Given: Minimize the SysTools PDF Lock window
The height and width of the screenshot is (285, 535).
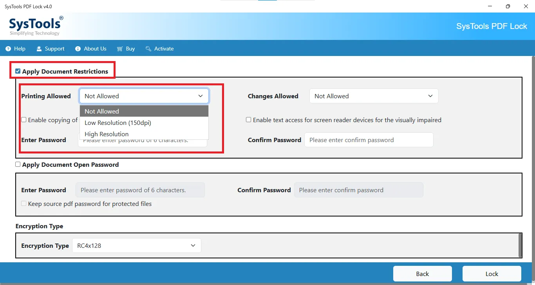Looking at the screenshot, I should pos(490,6).
